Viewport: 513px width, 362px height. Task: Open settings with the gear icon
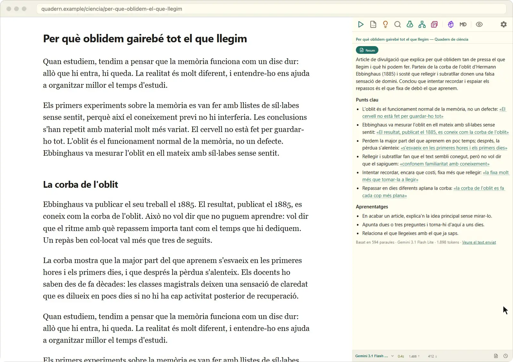point(504,24)
